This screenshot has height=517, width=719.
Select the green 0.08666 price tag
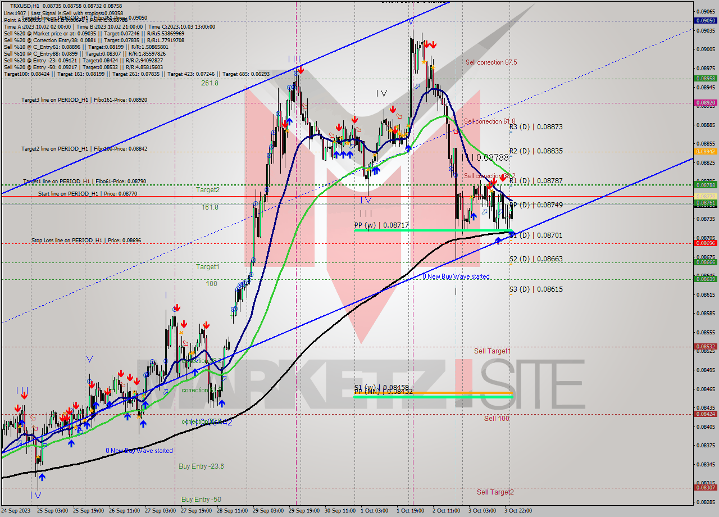pos(706,262)
